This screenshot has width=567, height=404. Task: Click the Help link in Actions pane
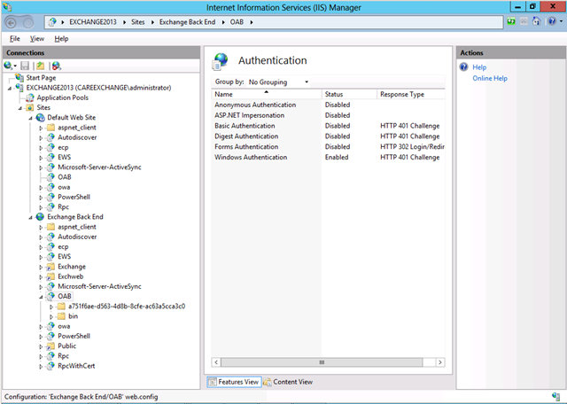click(479, 67)
